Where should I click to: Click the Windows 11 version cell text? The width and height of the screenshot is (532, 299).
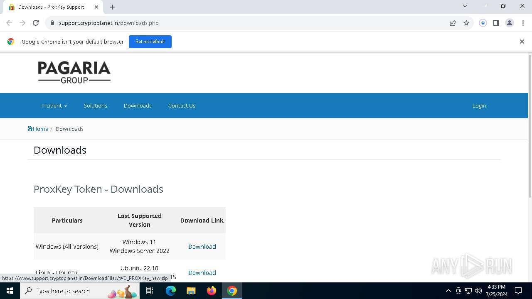(x=139, y=242)
